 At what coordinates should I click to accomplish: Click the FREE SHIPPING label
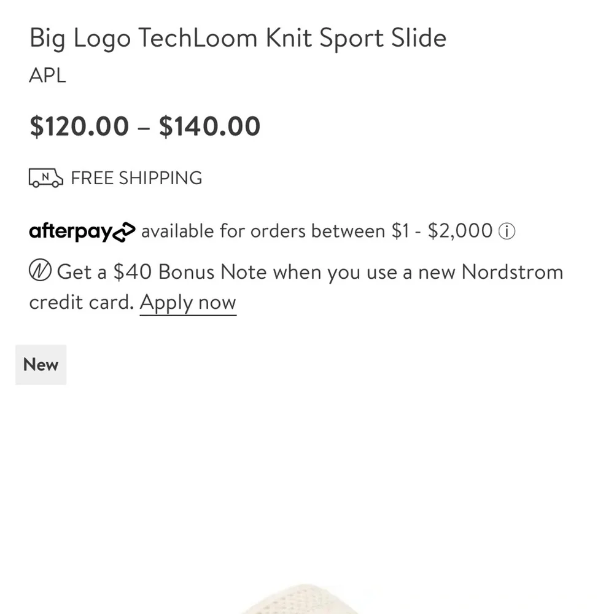pyautogui.click(x=136, y=178)
